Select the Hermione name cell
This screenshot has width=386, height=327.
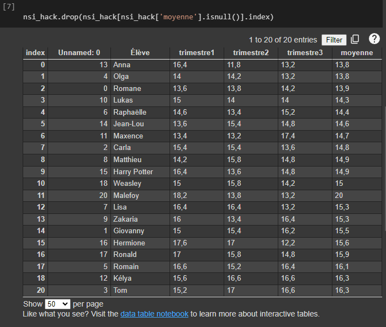pyautogui.click(x=129, y=243)
